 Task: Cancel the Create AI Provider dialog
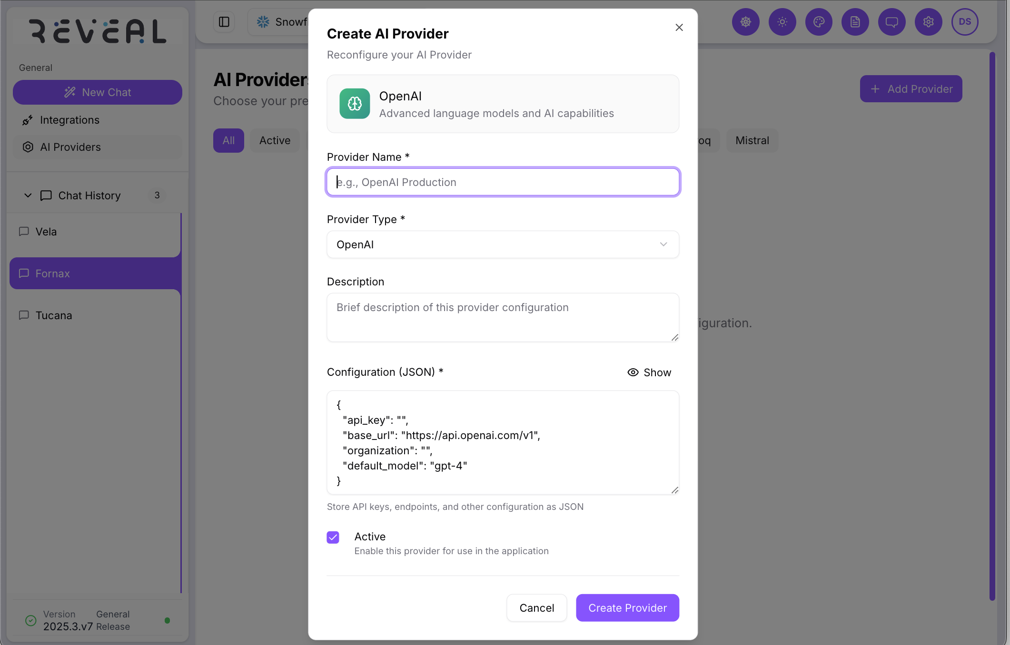[537, 607]
